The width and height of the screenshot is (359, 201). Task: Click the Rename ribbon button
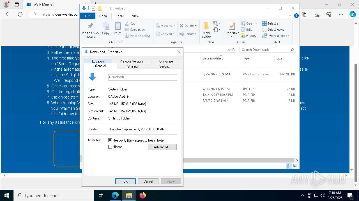pyautogui.click(x=188, y=34)
